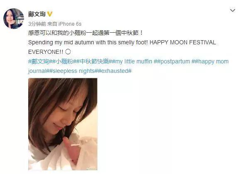
Task: Click the moon emoji after EVERYONE!!
Action: pyautogui.click(x=68, y=52)
